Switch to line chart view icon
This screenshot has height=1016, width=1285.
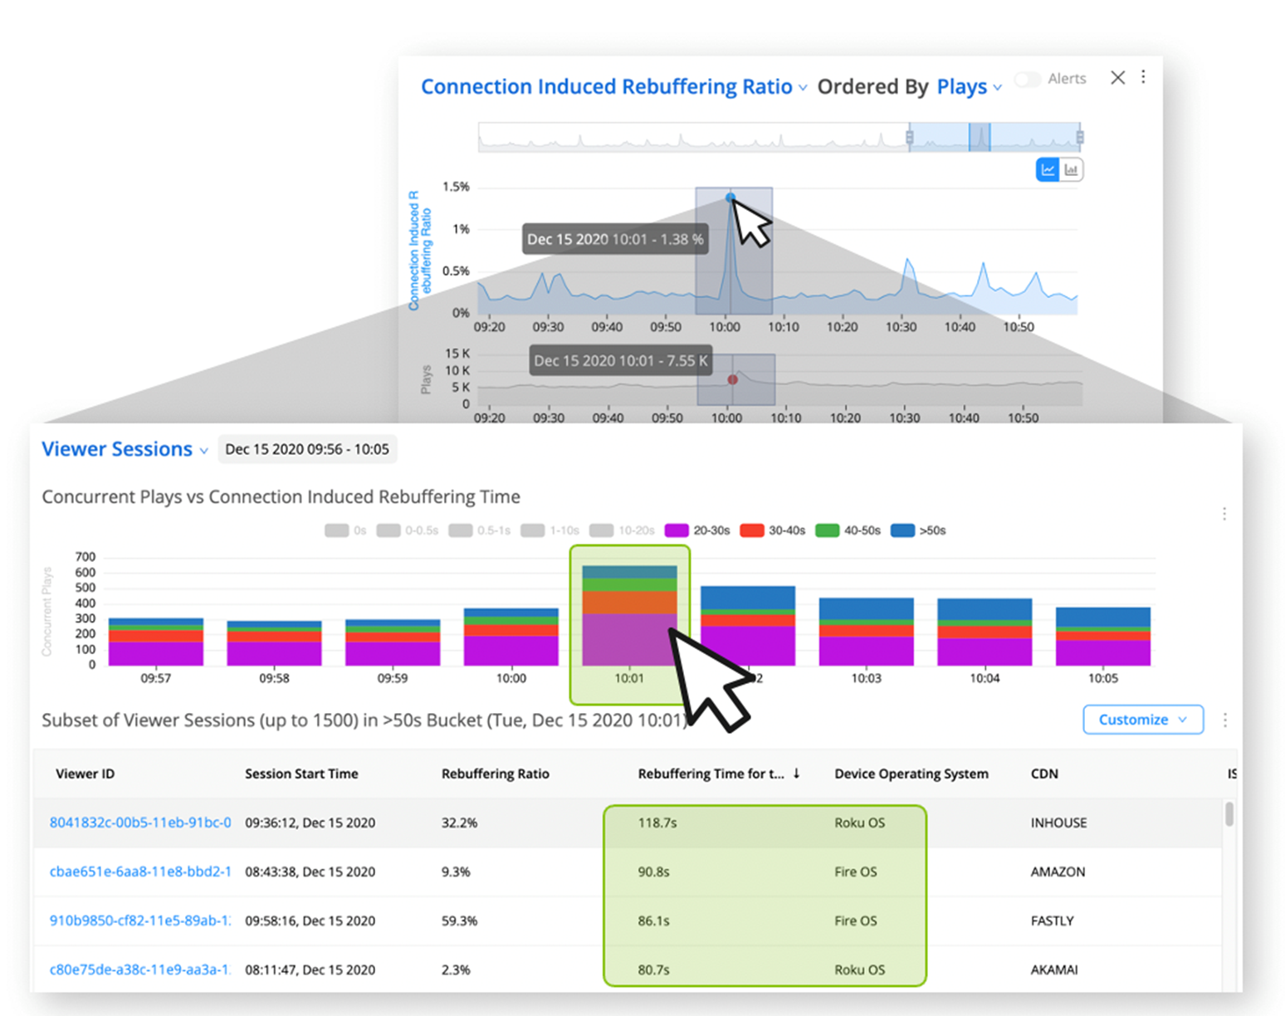click(1048, 170)
